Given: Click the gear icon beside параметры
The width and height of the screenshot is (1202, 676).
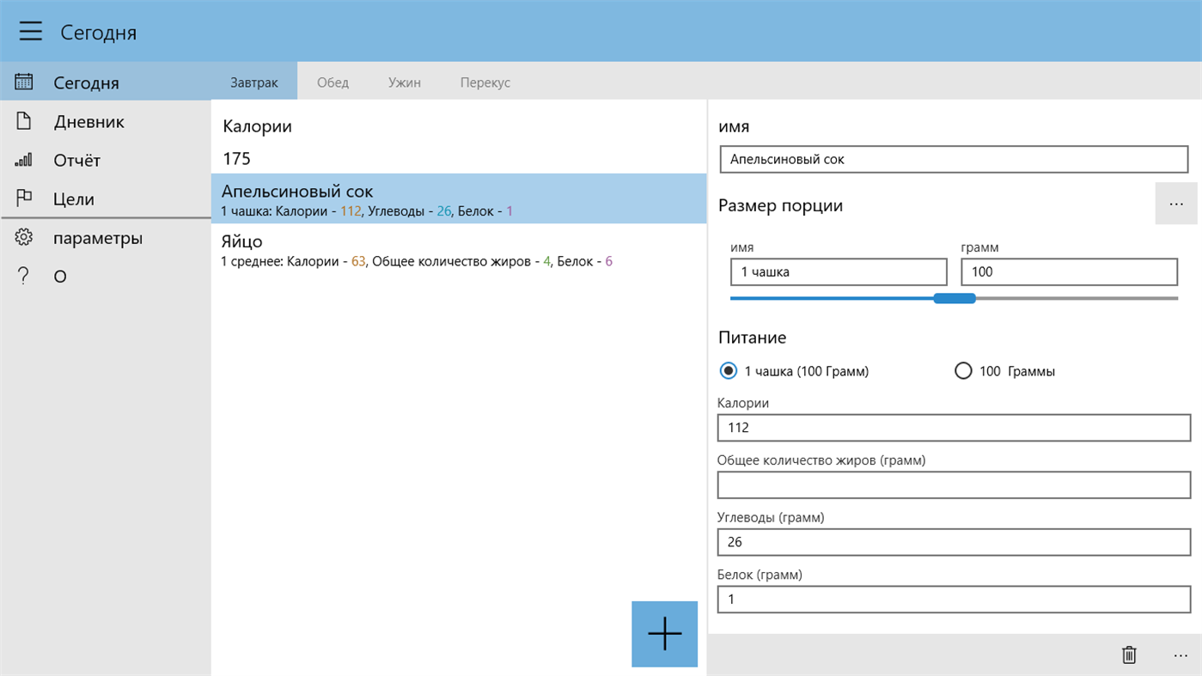Looking at the screenshot, I should click(x=24, y=238).
